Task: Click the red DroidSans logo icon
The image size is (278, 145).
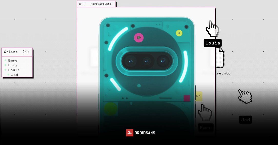Action: pyautogui.click(x=130, y=133)
